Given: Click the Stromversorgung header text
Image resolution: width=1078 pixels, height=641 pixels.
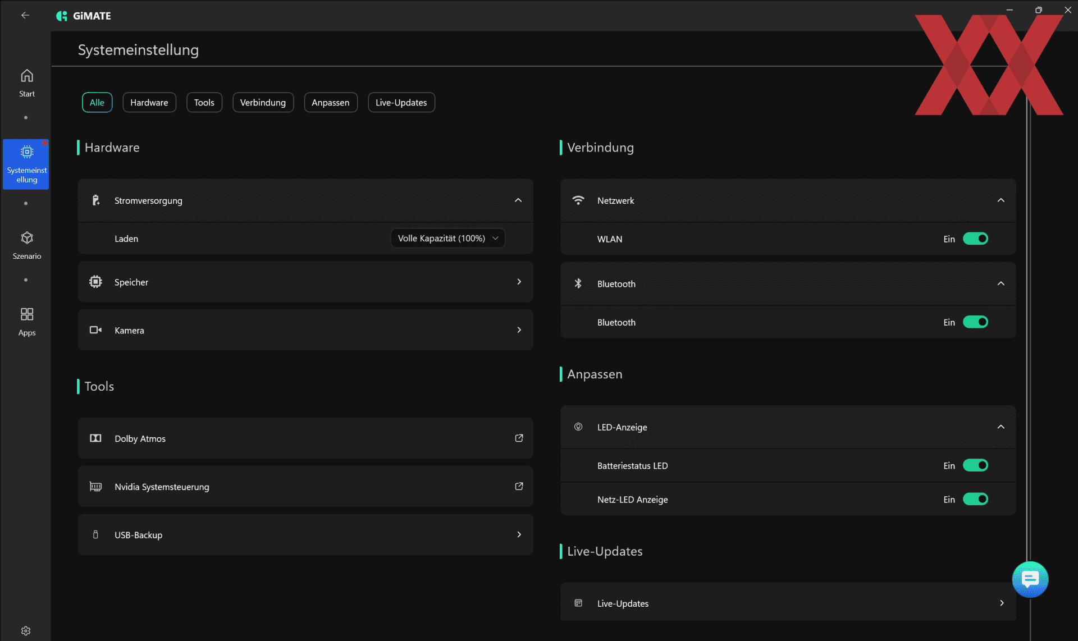Looking at the screenshot, I should point(148,201).
